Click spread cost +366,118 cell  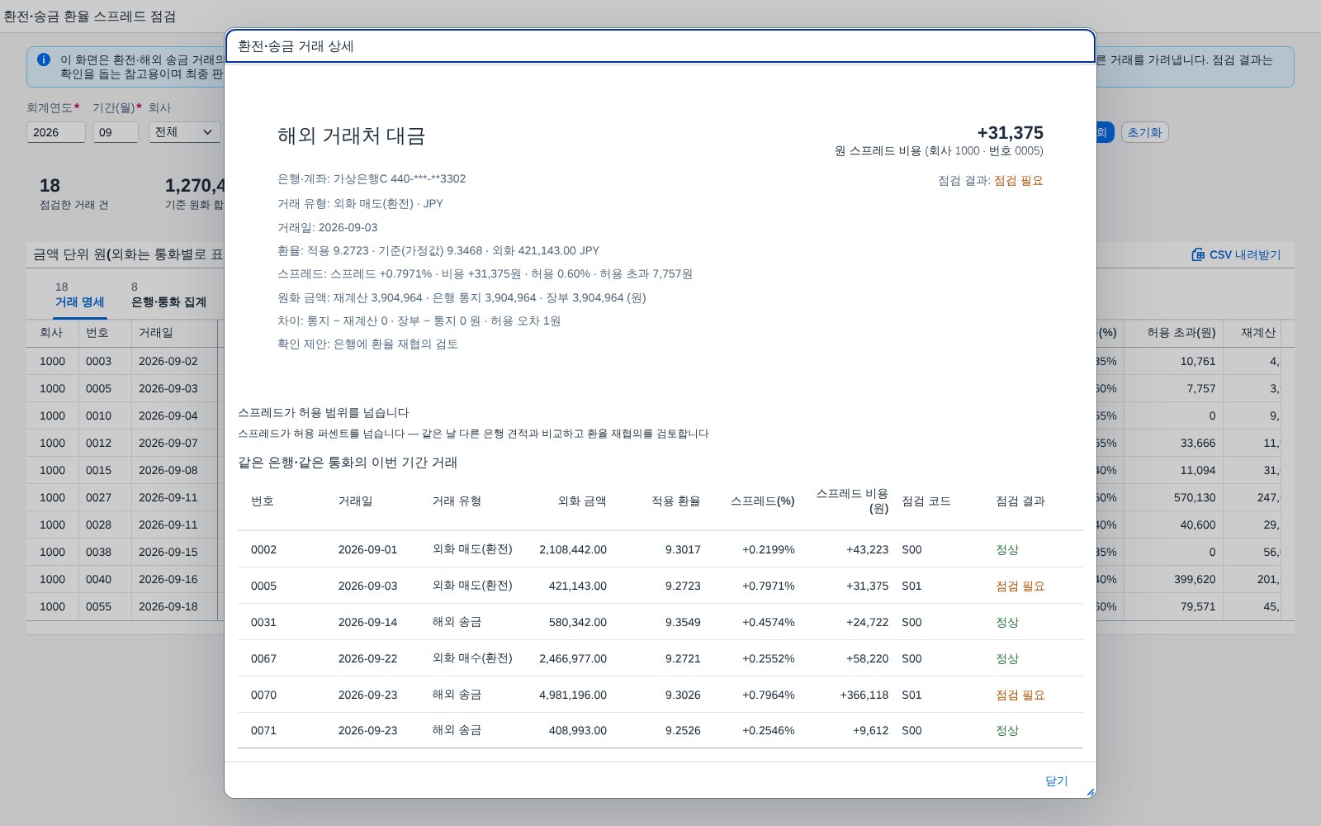pos(864,695)
